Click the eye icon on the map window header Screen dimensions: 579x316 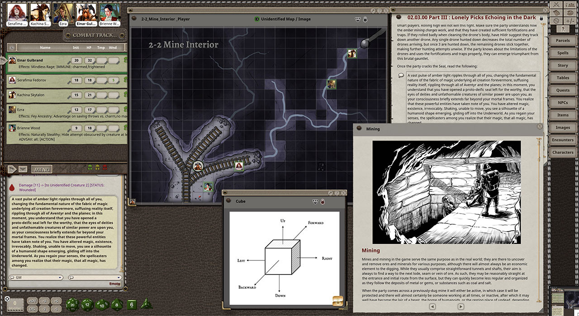coord(357,19)
